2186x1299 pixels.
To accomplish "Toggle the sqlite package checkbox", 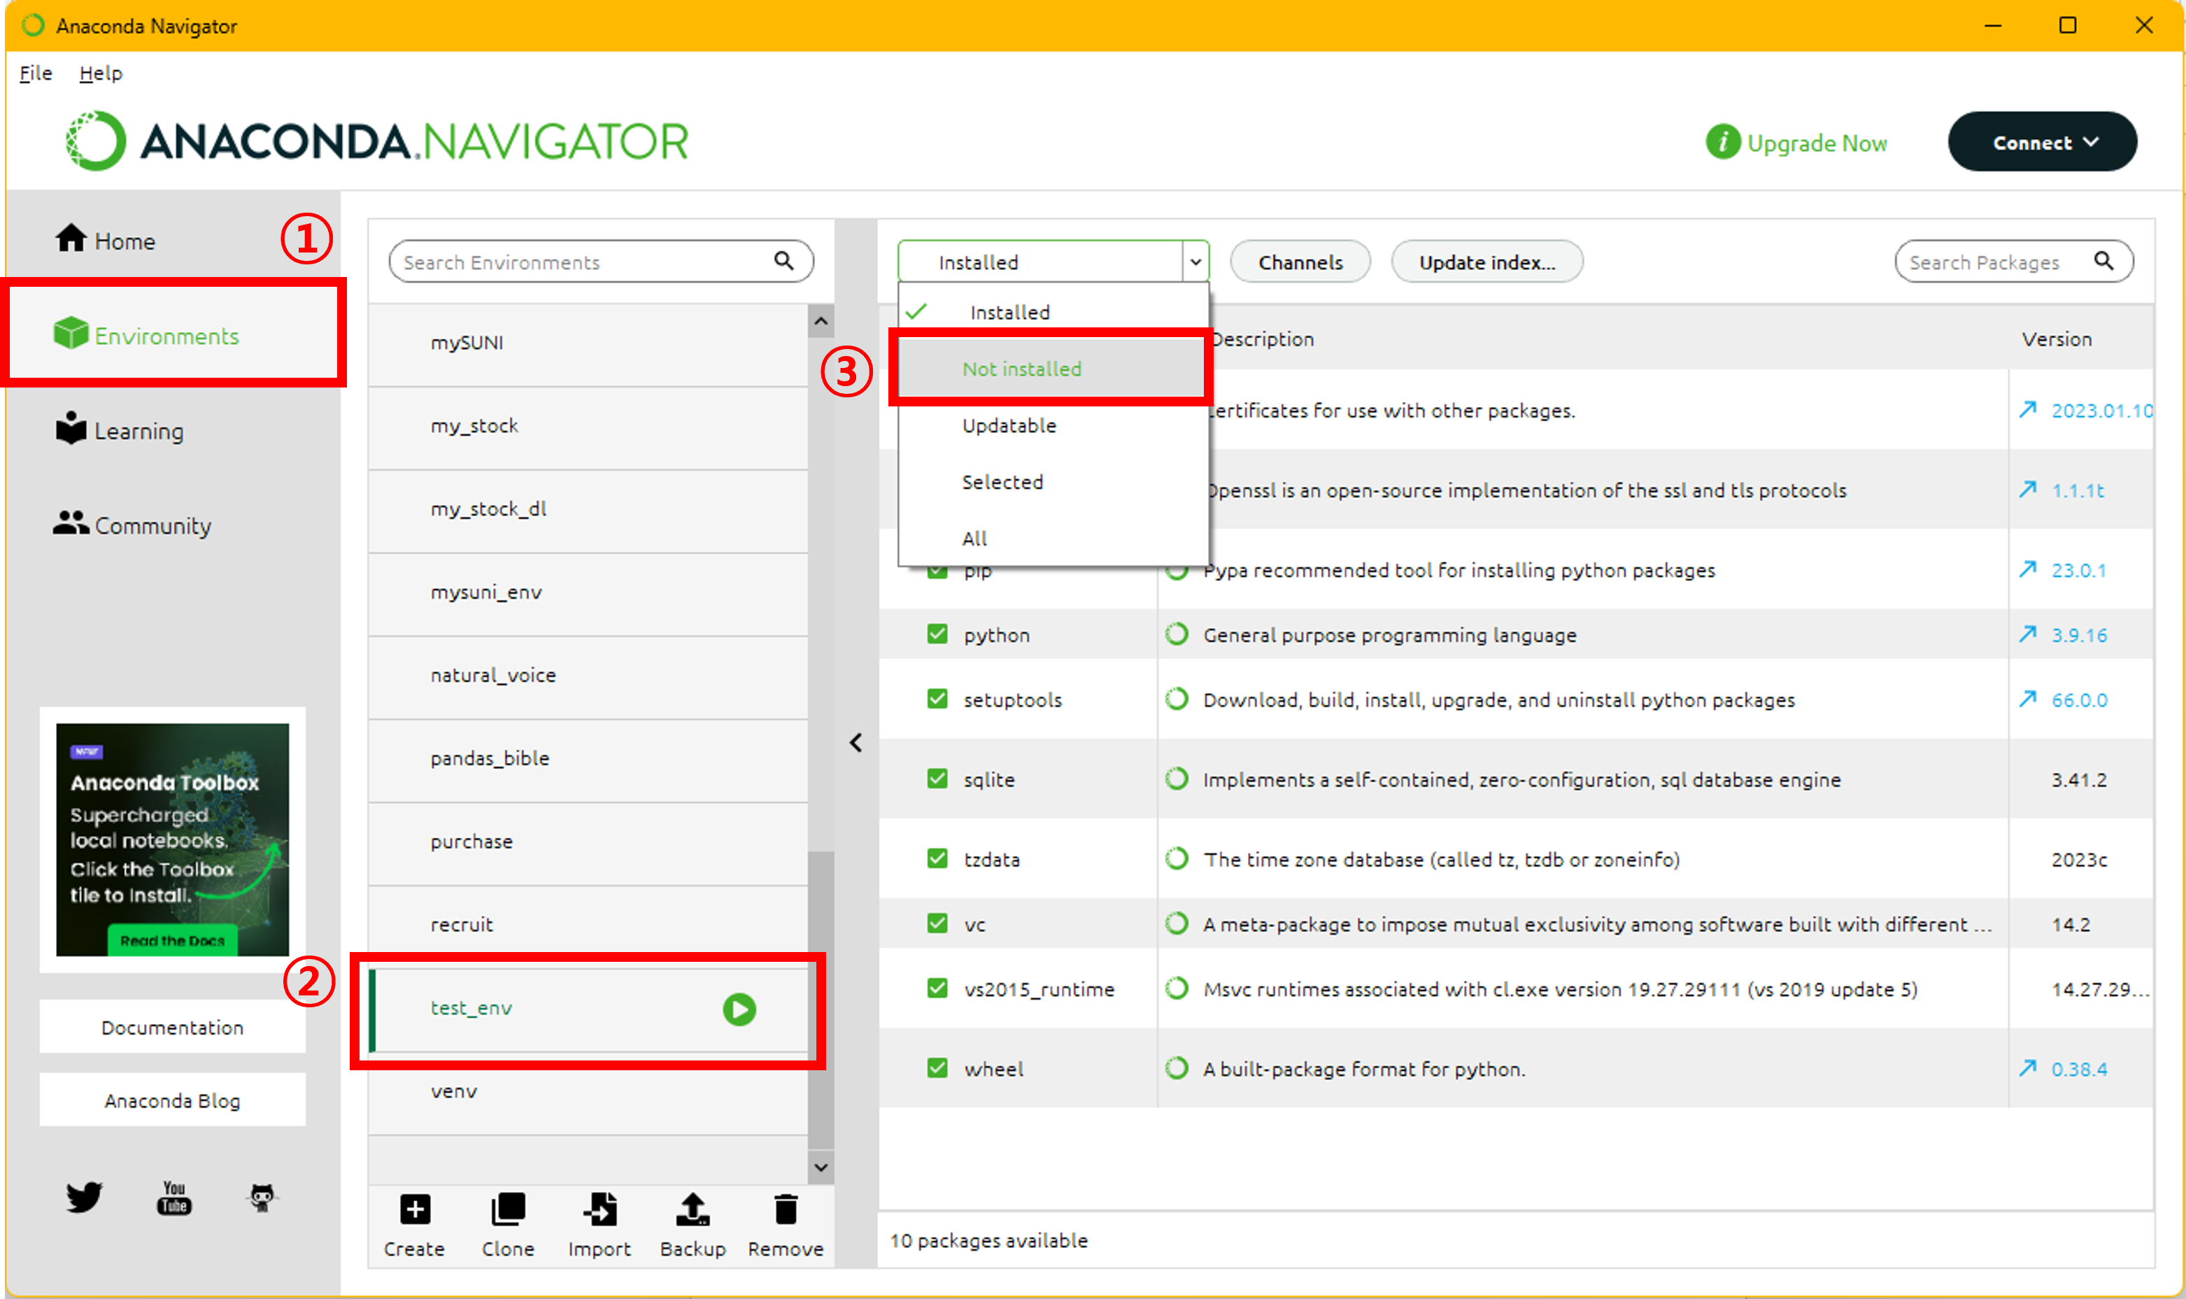I will coord(937,778).
